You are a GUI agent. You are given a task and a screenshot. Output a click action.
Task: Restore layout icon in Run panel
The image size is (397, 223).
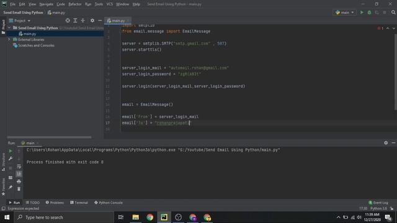(11, 178)
